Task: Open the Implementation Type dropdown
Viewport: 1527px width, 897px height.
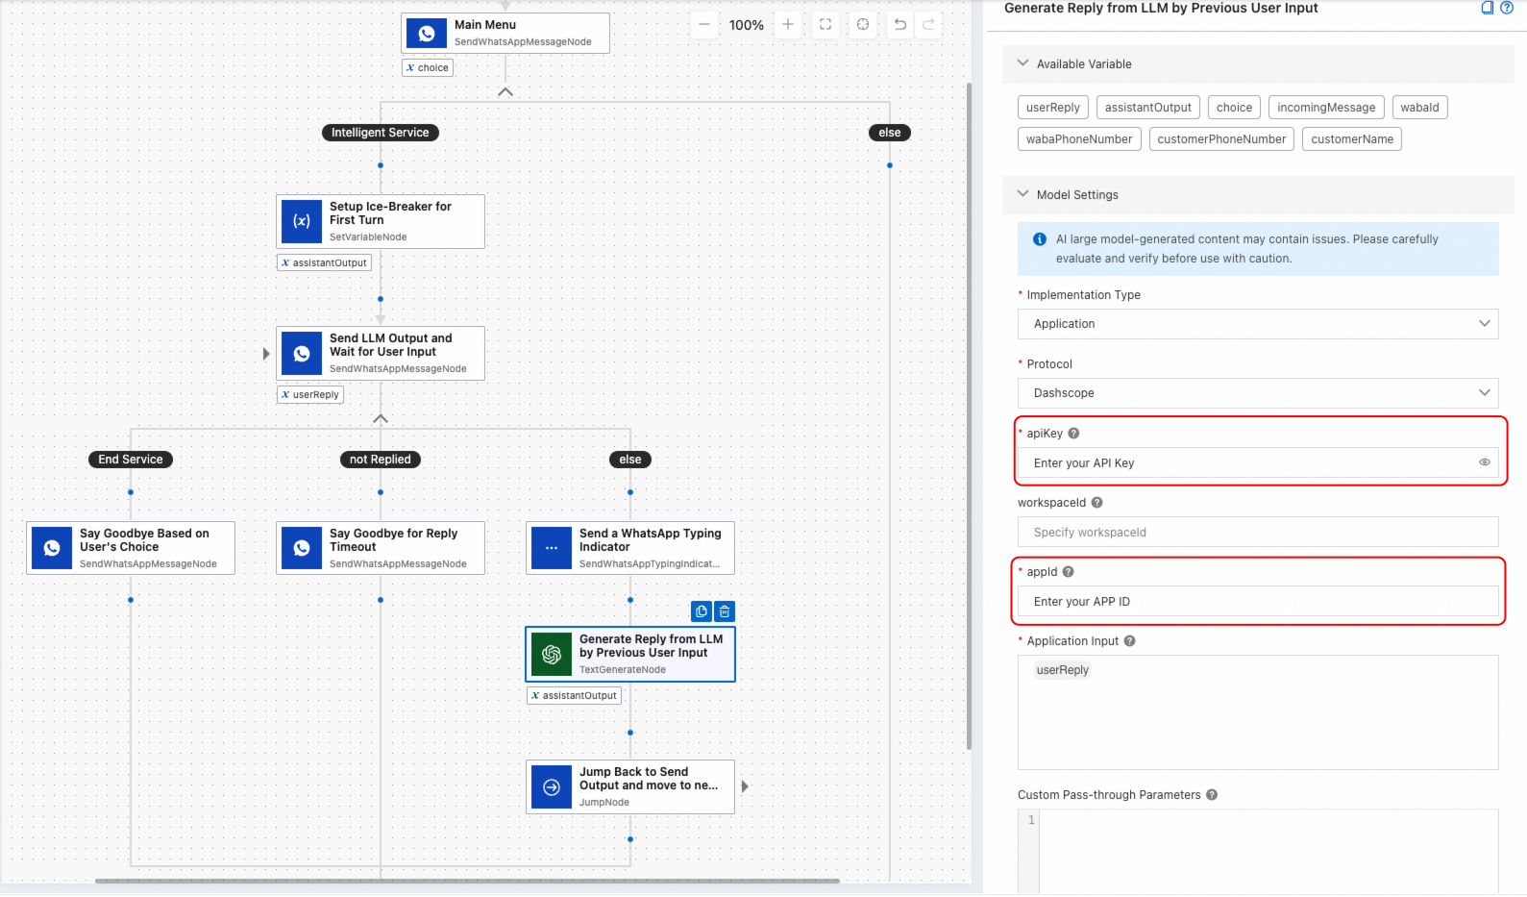Action: pos(1258,324)
